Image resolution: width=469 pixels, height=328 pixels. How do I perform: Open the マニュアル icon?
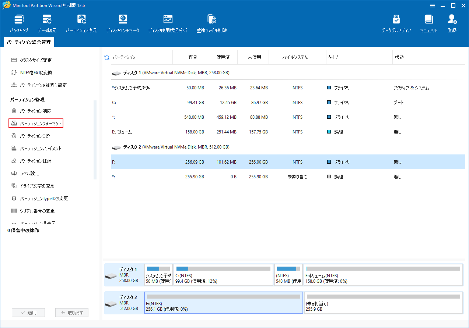pos(428,24)
